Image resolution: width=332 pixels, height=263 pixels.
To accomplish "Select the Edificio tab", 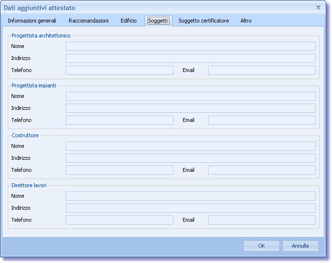I will (128, 21).
